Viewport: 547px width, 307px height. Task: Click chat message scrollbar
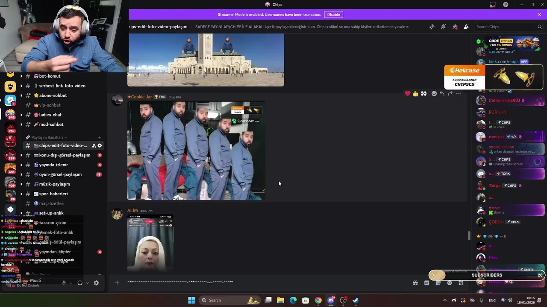coord(469,235)
